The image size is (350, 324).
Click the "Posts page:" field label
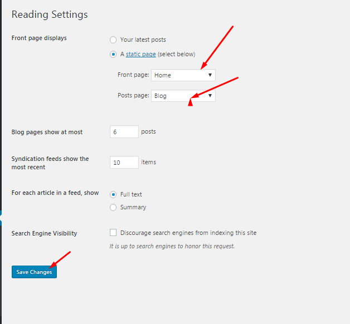[133, 96]
